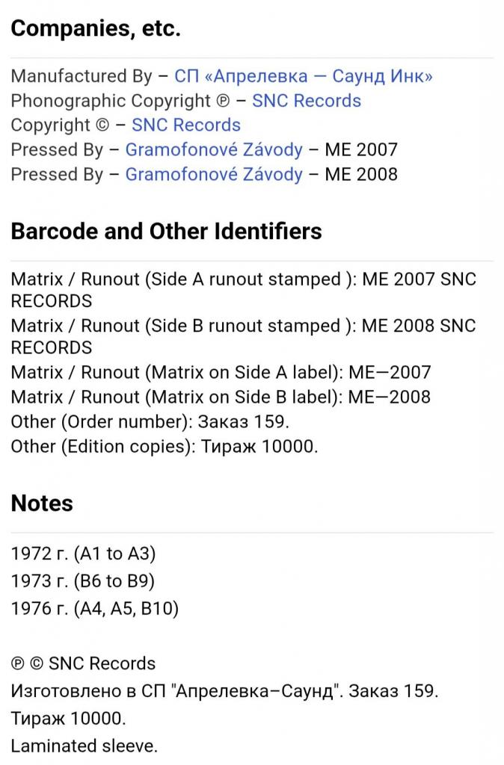Click the 1972 г. (A1 to A3) note
Viewport: 504px width, 765px height.
click(x=84, y=554)
